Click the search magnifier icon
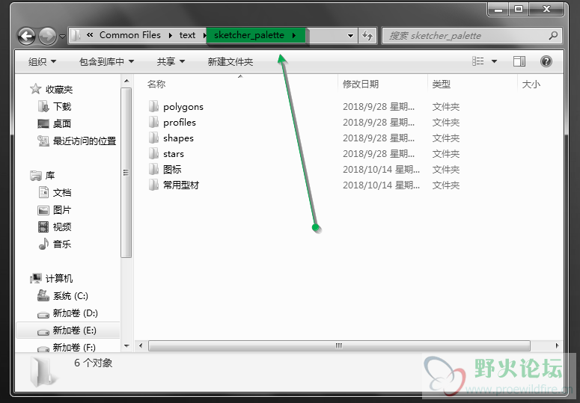This screenshot has width=580, height=403. click(553, 35)
